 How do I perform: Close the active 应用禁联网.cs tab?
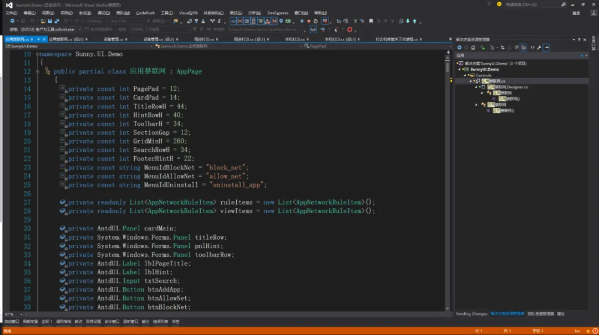[44, 39]
